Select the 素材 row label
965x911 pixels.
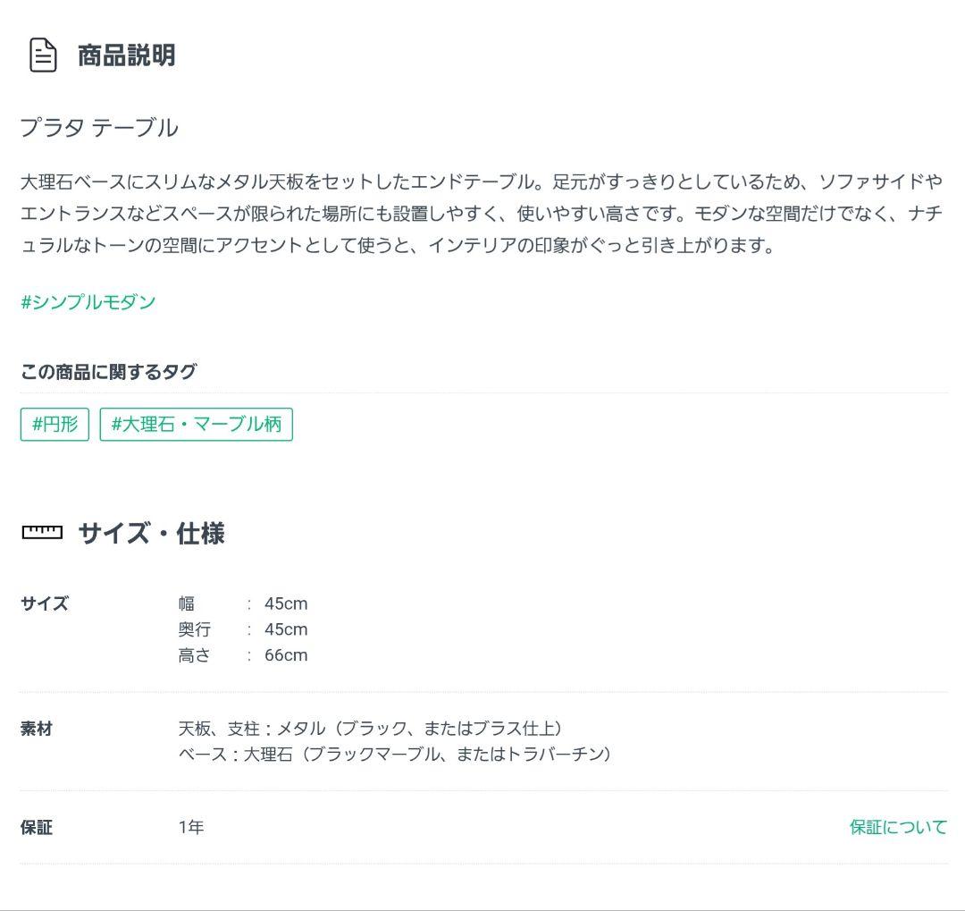tap(34, 729)
